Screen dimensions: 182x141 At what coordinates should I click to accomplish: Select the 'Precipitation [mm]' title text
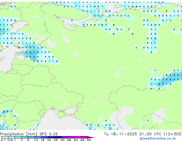pyautogui.click(x=19, y=134)
